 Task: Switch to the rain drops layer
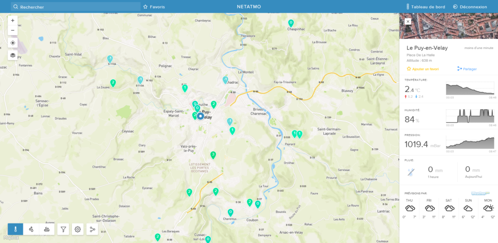(31, 229)
